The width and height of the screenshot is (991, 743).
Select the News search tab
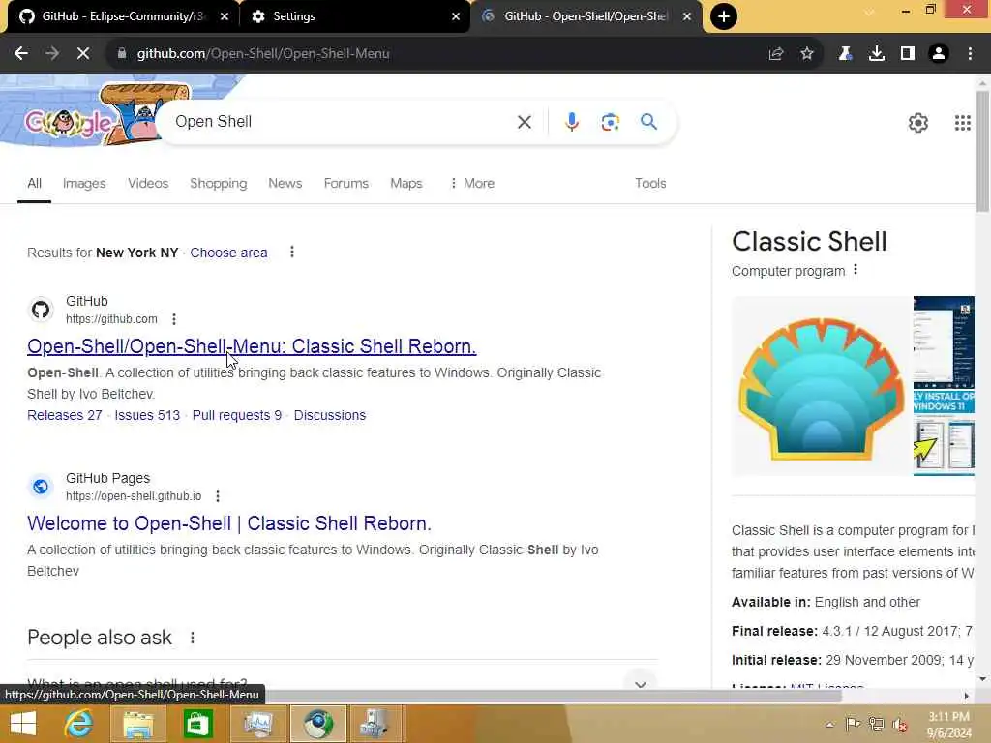pos(285,183)
